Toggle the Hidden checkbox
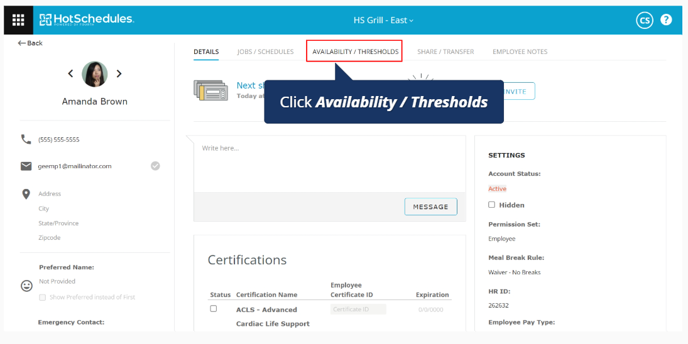Screen dimensions: 688x344 pyautogui.click(x=491, y=205)
